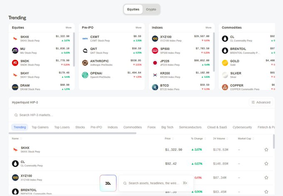283x196 pixels.
Task: Sort table by the Price column
Action: click(x=169, y=139)
